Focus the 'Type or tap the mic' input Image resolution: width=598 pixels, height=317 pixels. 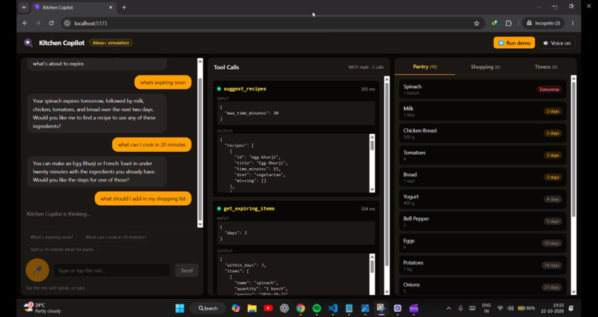coord(112,270)
